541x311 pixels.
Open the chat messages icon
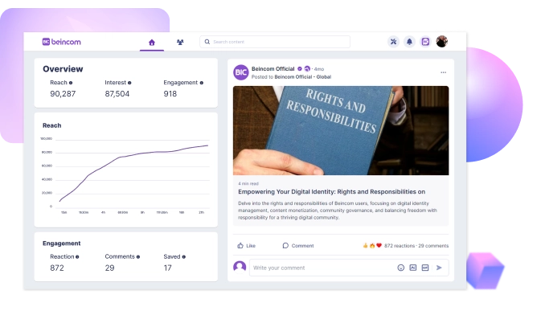[425, 42]
